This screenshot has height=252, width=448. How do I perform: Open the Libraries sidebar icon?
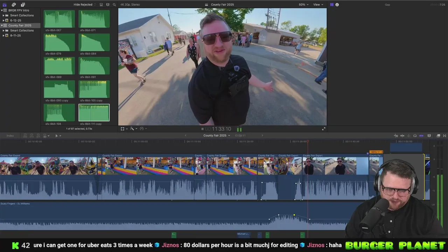point(5,5)
